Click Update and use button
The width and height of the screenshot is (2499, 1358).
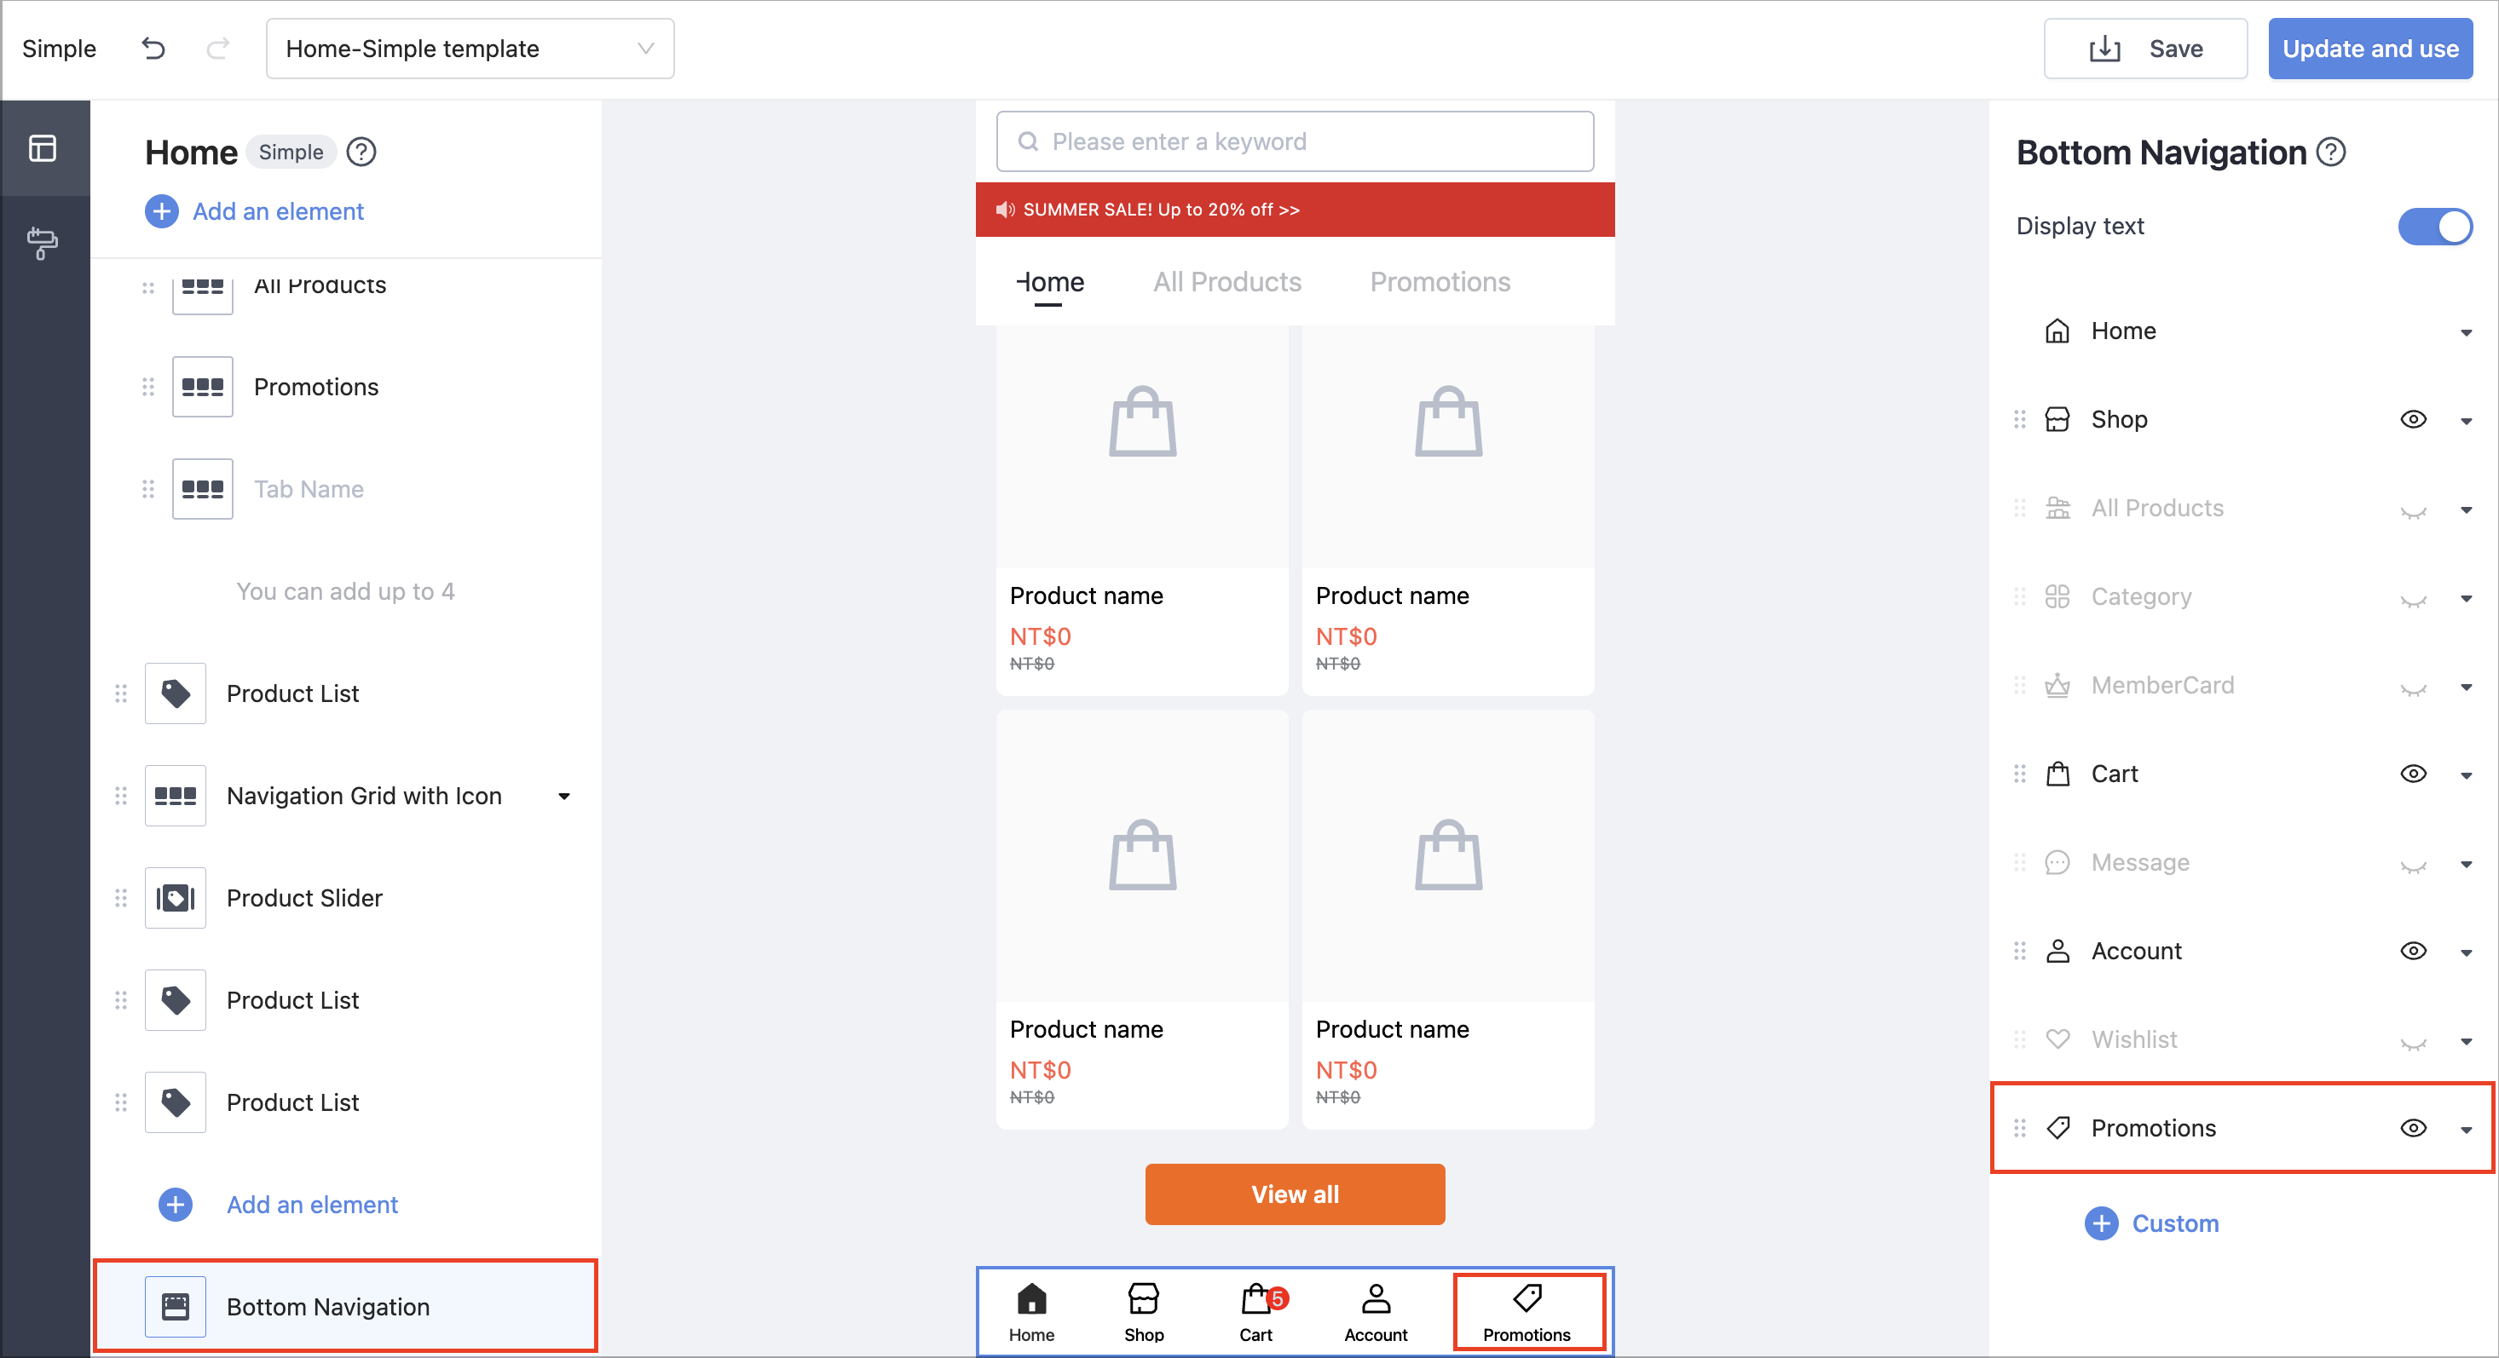point(2370,49)
